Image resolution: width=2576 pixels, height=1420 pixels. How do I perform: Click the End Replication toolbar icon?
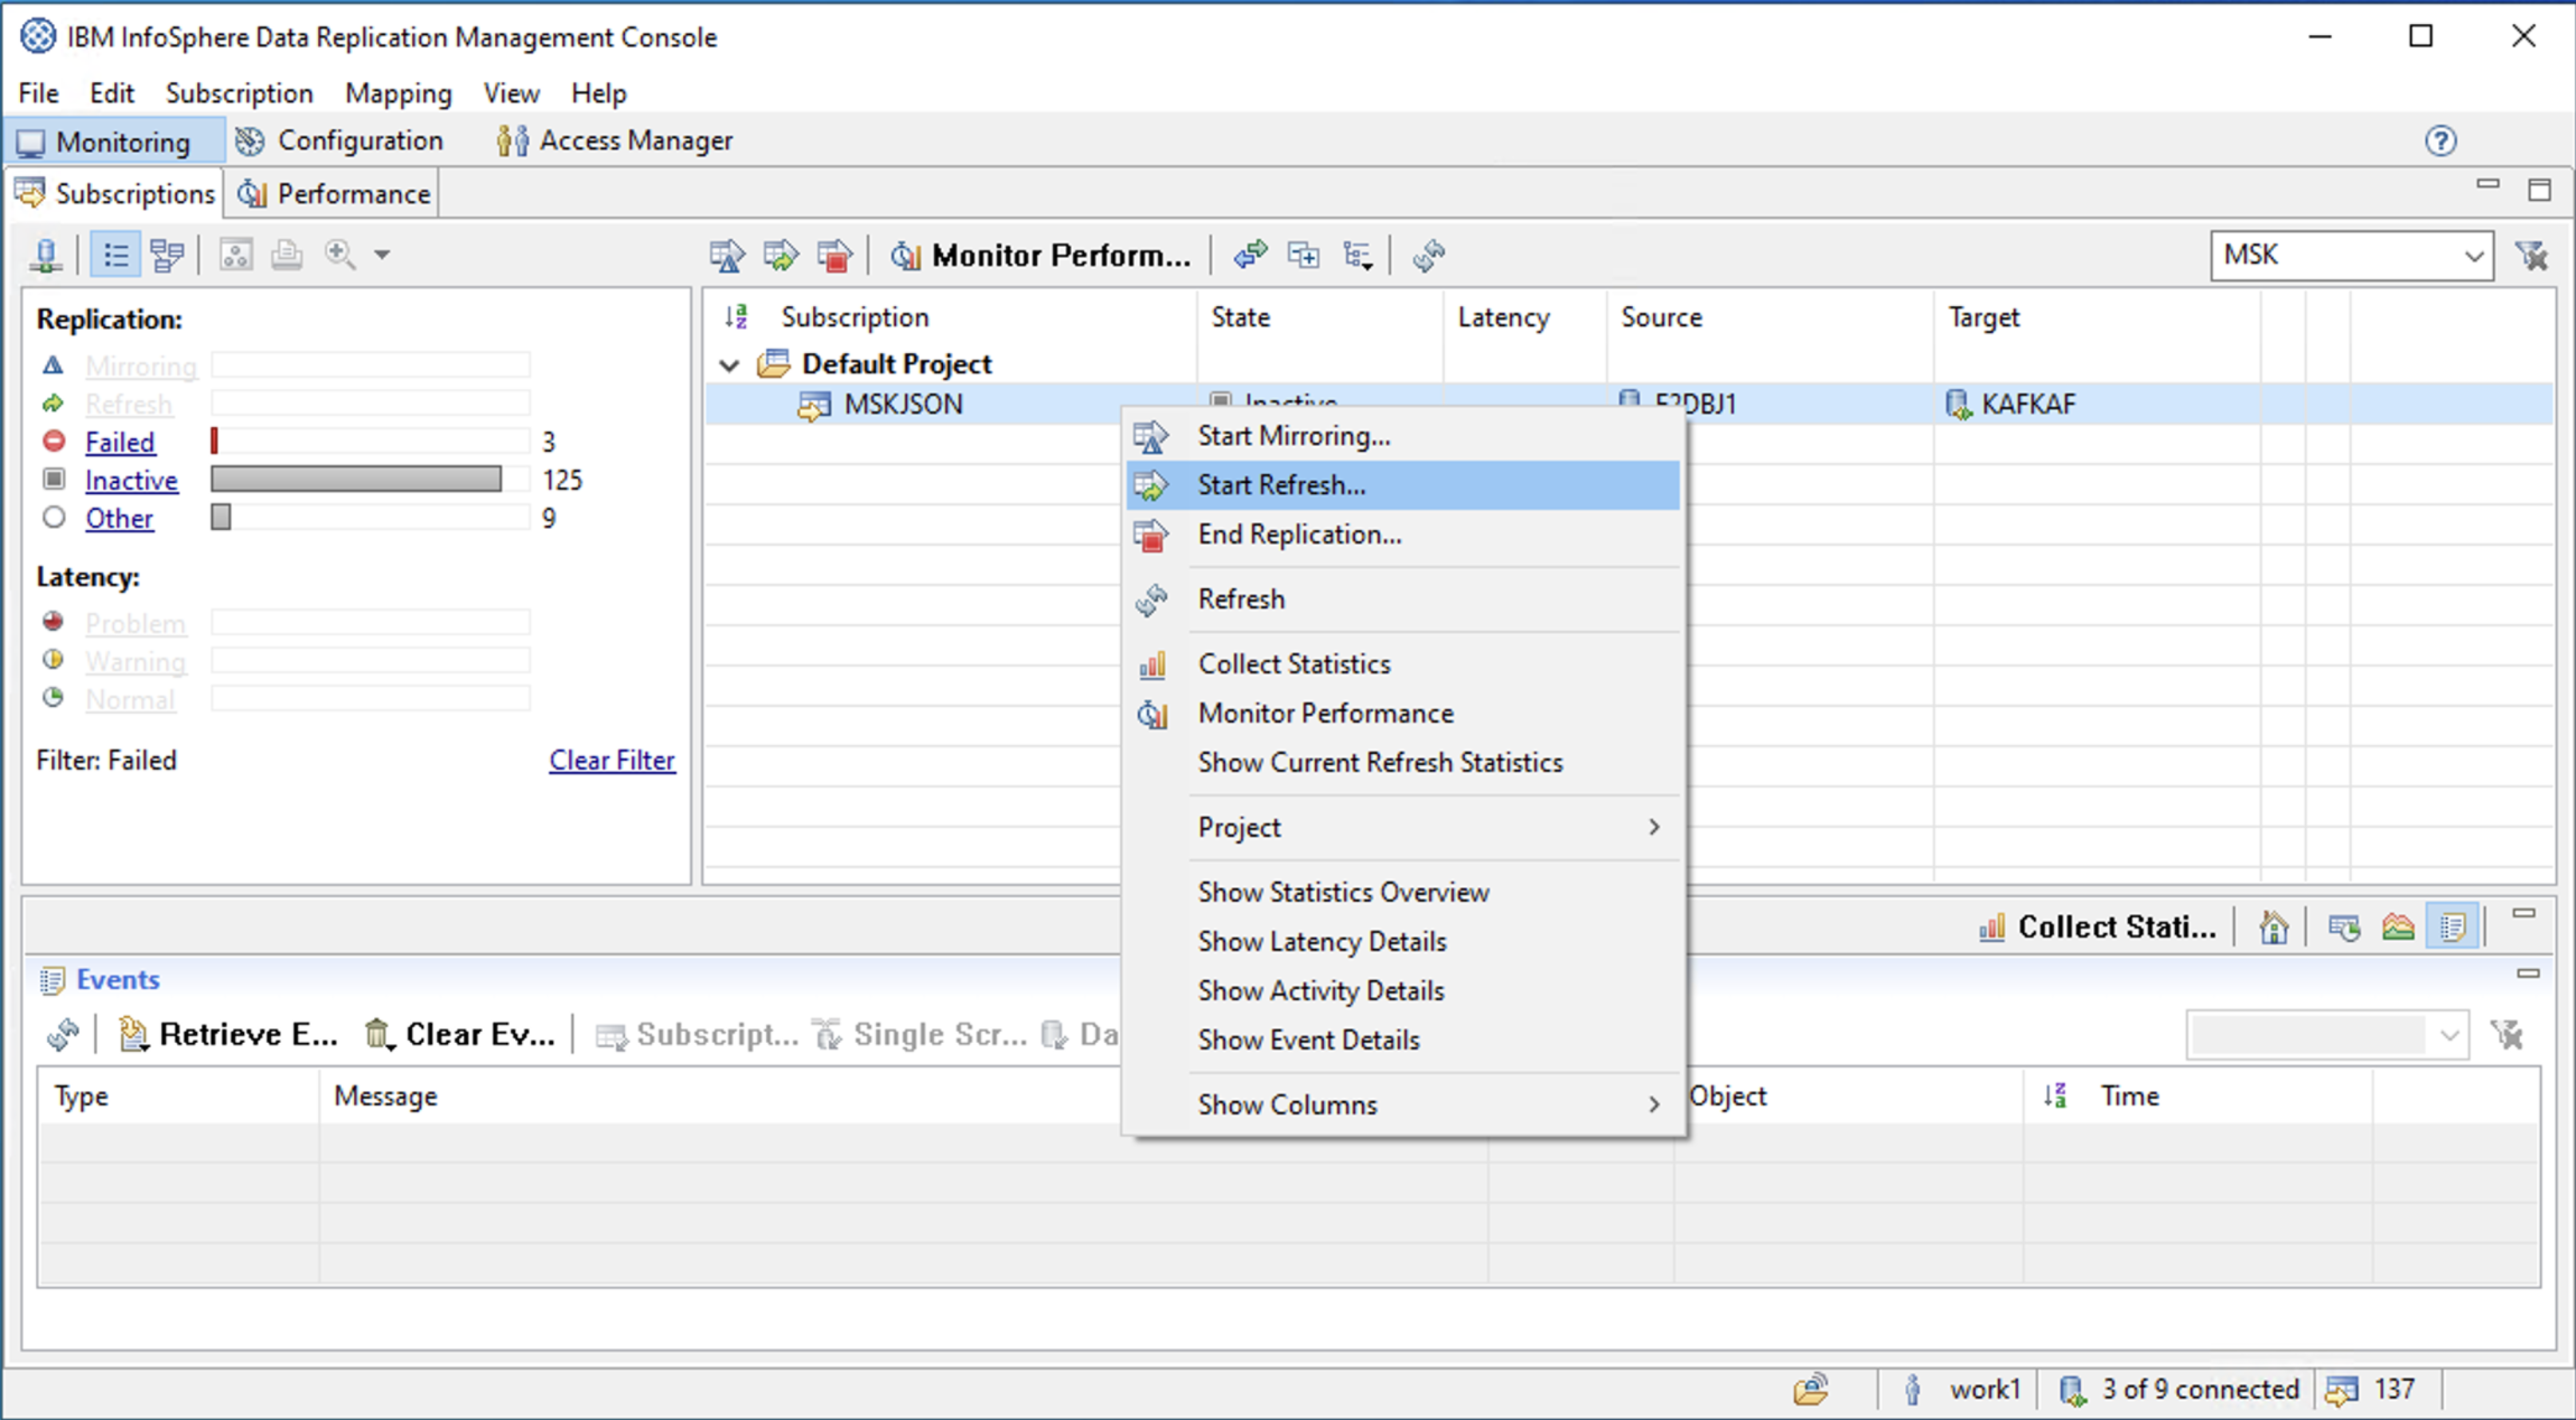[x=835, y=256]
